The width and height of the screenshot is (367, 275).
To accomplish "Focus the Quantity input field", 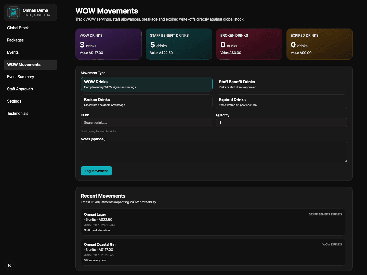I will (x=282, y=122).
